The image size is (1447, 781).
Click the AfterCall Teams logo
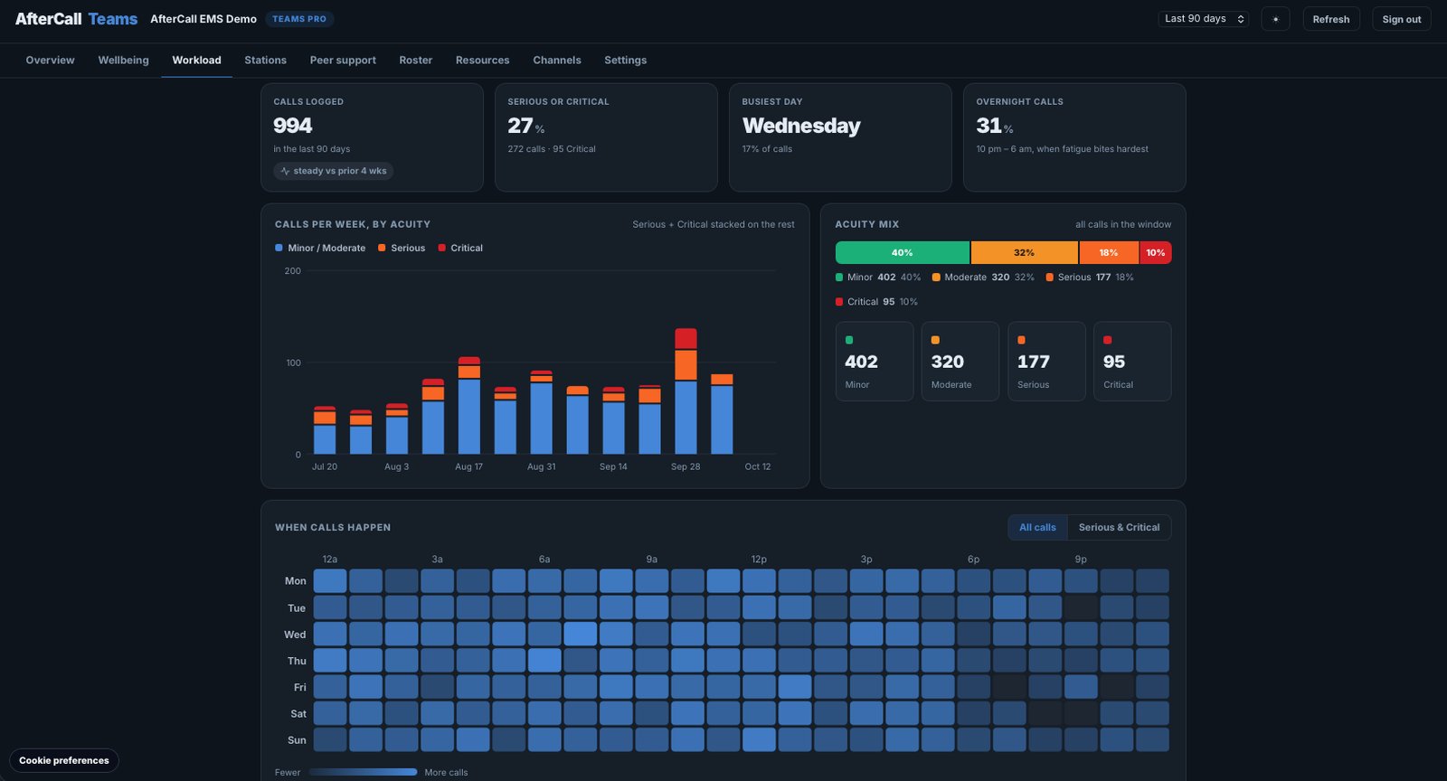pos(76,19)
